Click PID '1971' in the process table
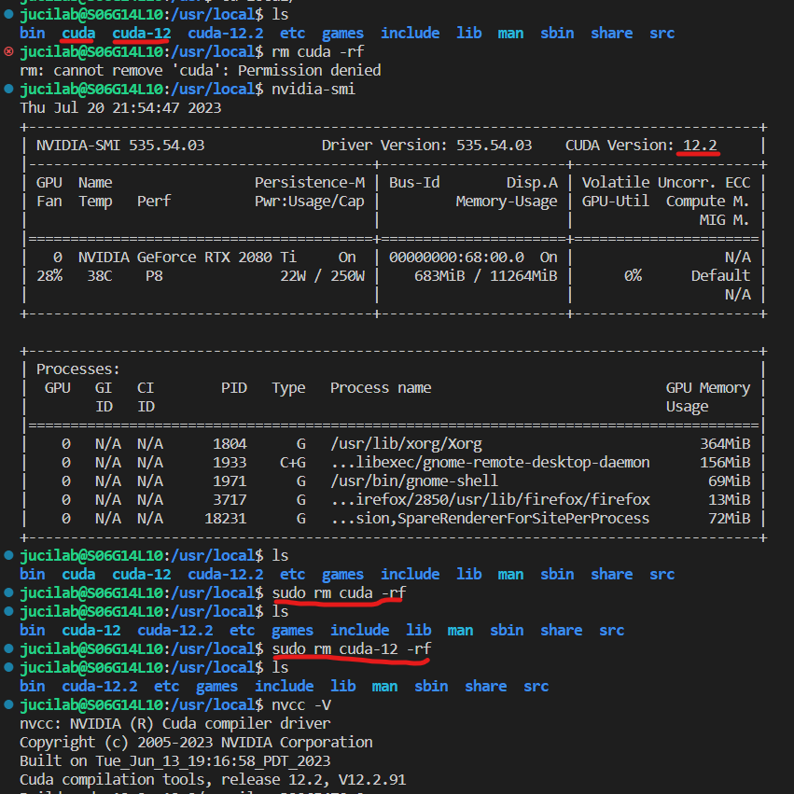Screen dimensions: 794x794 tap(230, 481)
